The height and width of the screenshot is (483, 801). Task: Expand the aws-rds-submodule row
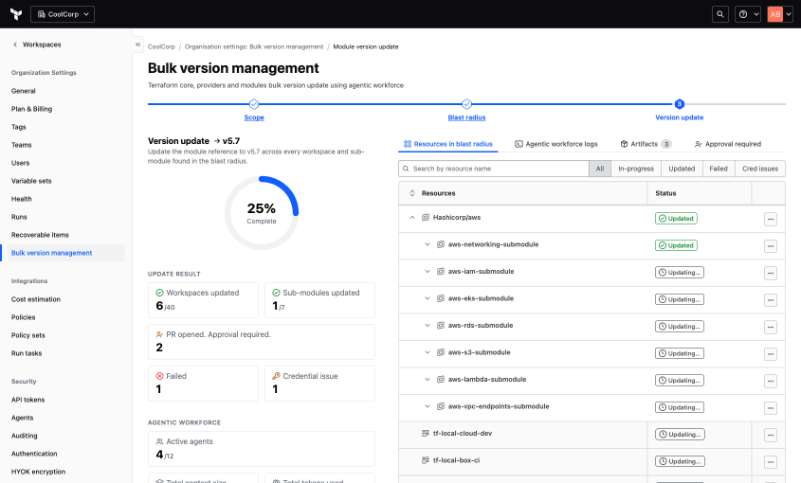[428, 326]
